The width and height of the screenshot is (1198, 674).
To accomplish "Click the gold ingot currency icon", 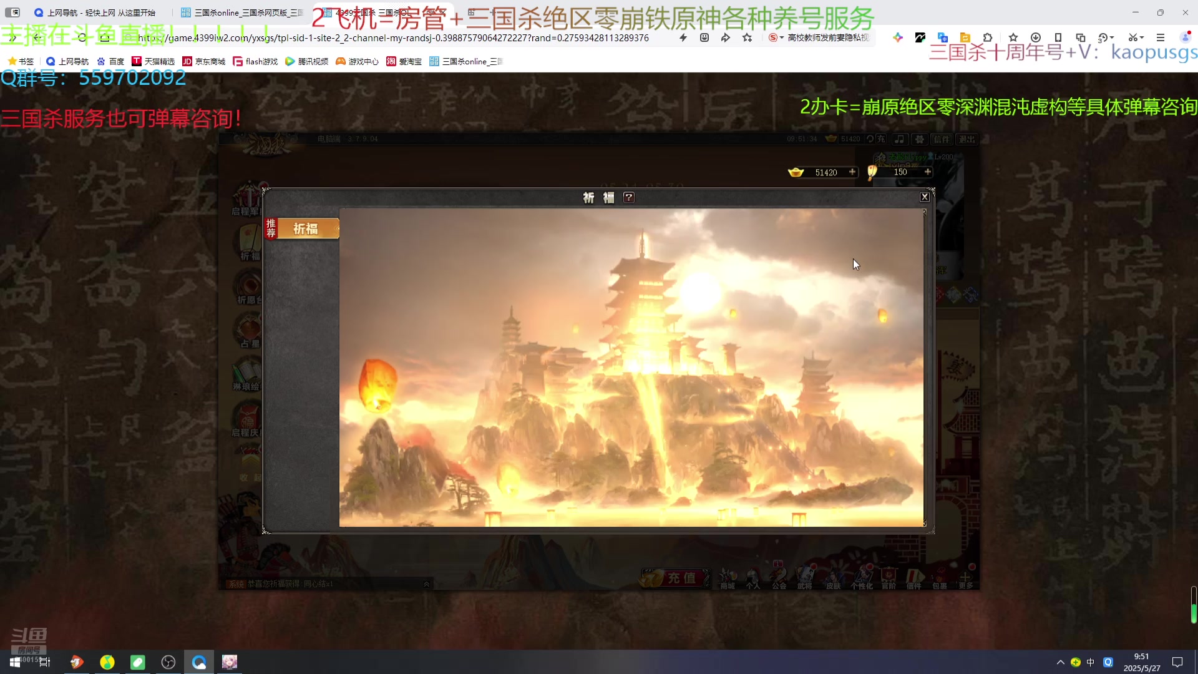I will (796, 172).
